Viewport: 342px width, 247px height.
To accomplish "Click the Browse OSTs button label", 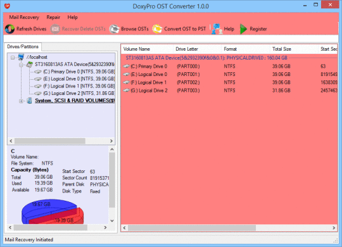I will (135, 28).
